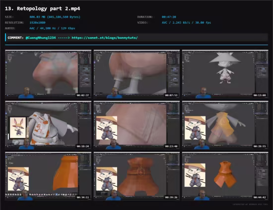
Task: Open the frame thumbnail stamped 00:02:37
Action: (x=48, y=74)
